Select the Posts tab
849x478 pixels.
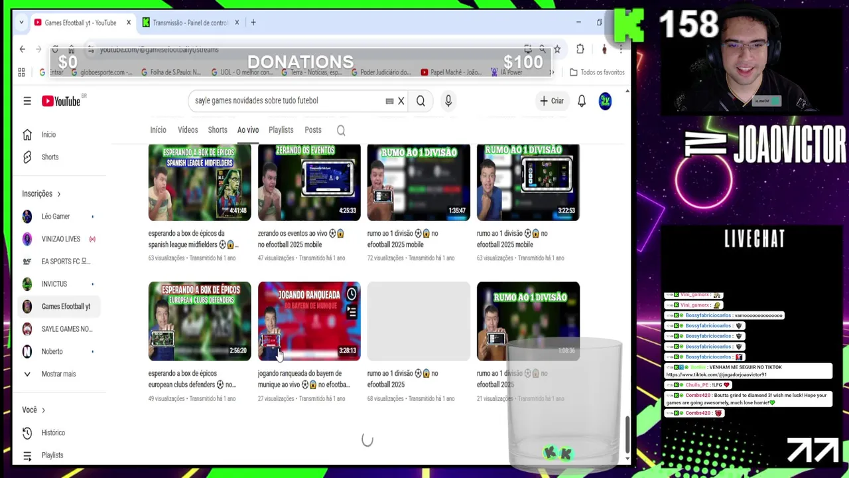coord(313,130)
